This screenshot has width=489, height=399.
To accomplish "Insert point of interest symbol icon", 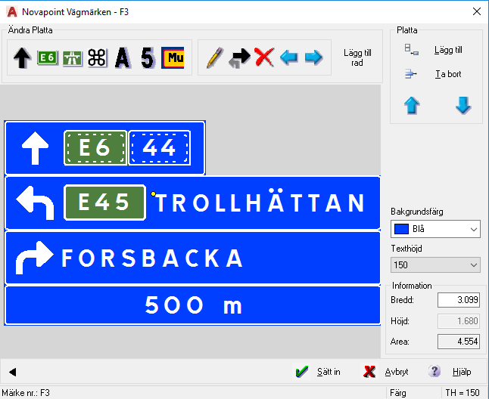I will (98, 57).
